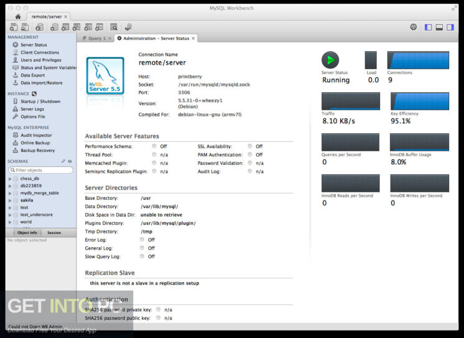Click the Error Log Off indicator
Image resolution: width=464 pixels, height=338 pixels.
142,240
